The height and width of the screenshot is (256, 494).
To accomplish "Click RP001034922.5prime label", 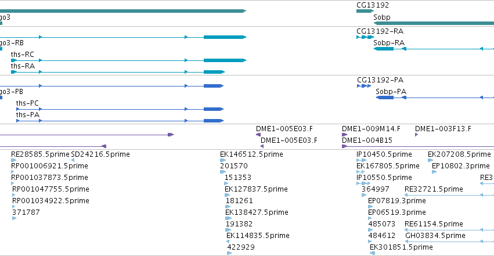I will coord(51,201).
